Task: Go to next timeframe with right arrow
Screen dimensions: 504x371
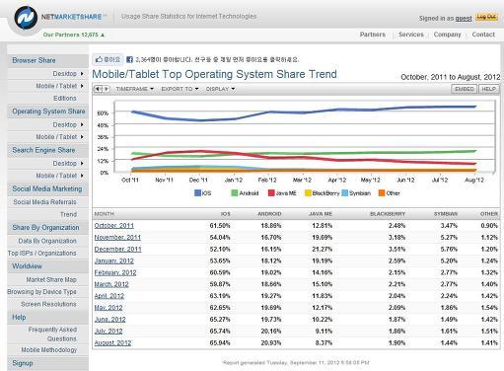Action: (x=107, y=89)
